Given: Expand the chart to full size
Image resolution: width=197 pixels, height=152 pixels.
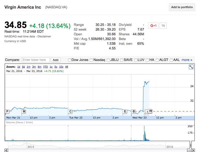Looking at the screenshot, I should pos(191,67).
